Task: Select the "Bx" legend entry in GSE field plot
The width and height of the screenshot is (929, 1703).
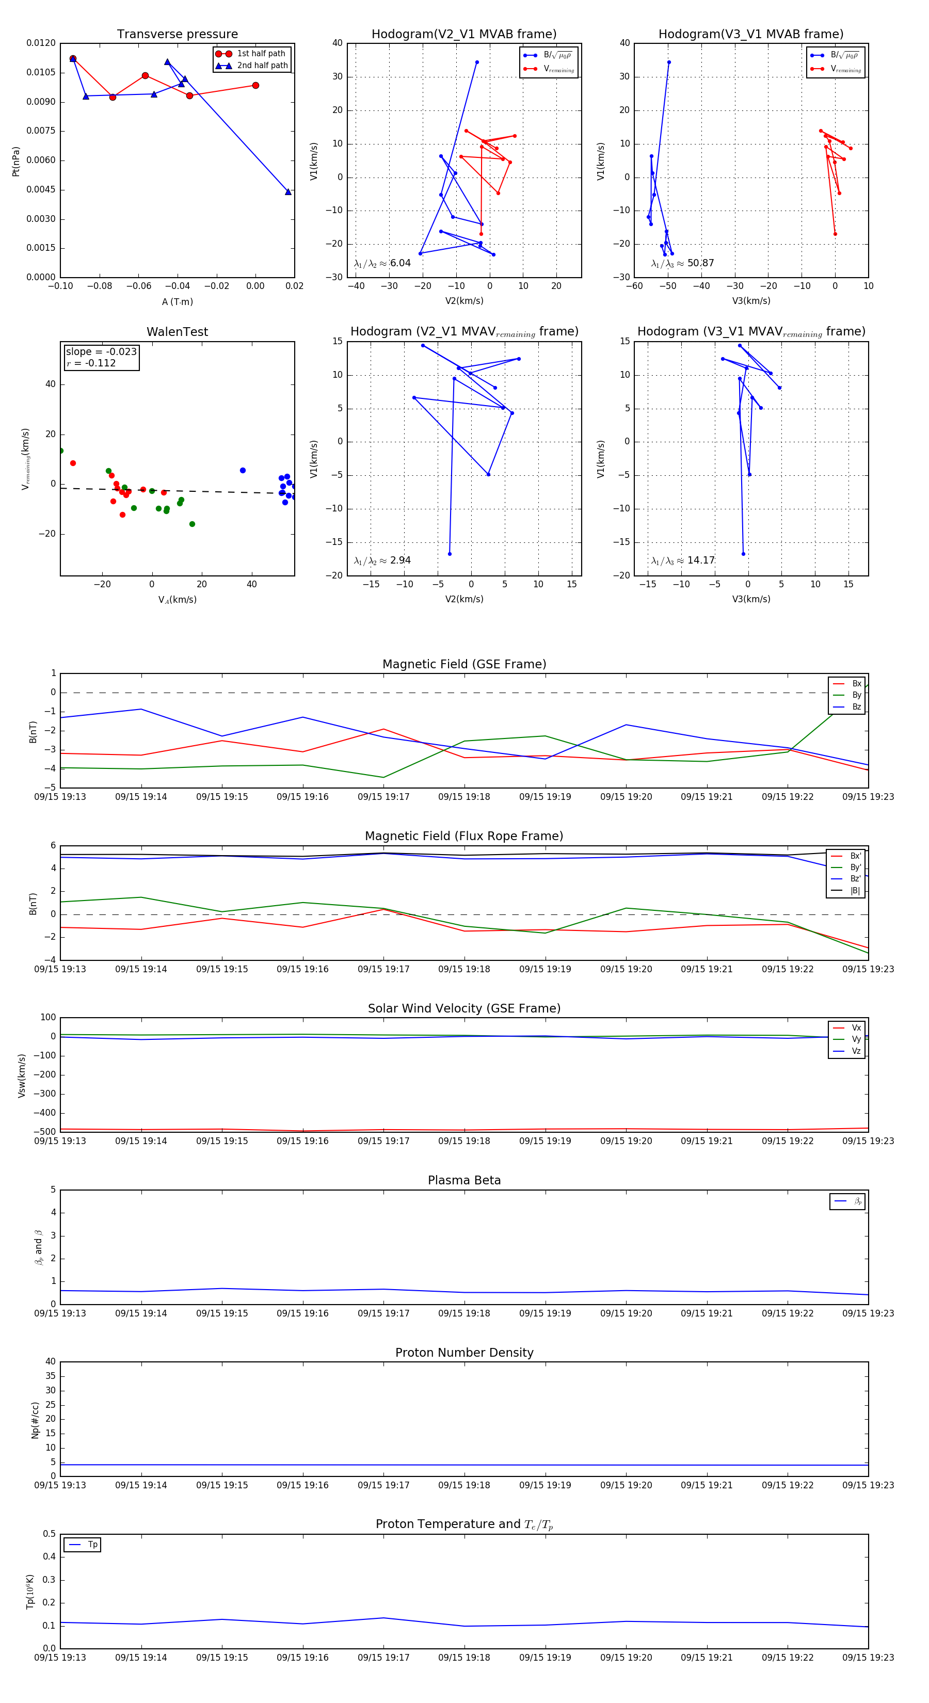Action: (847, 684)
